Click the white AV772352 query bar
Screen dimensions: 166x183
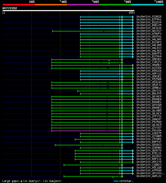point(68,11)
